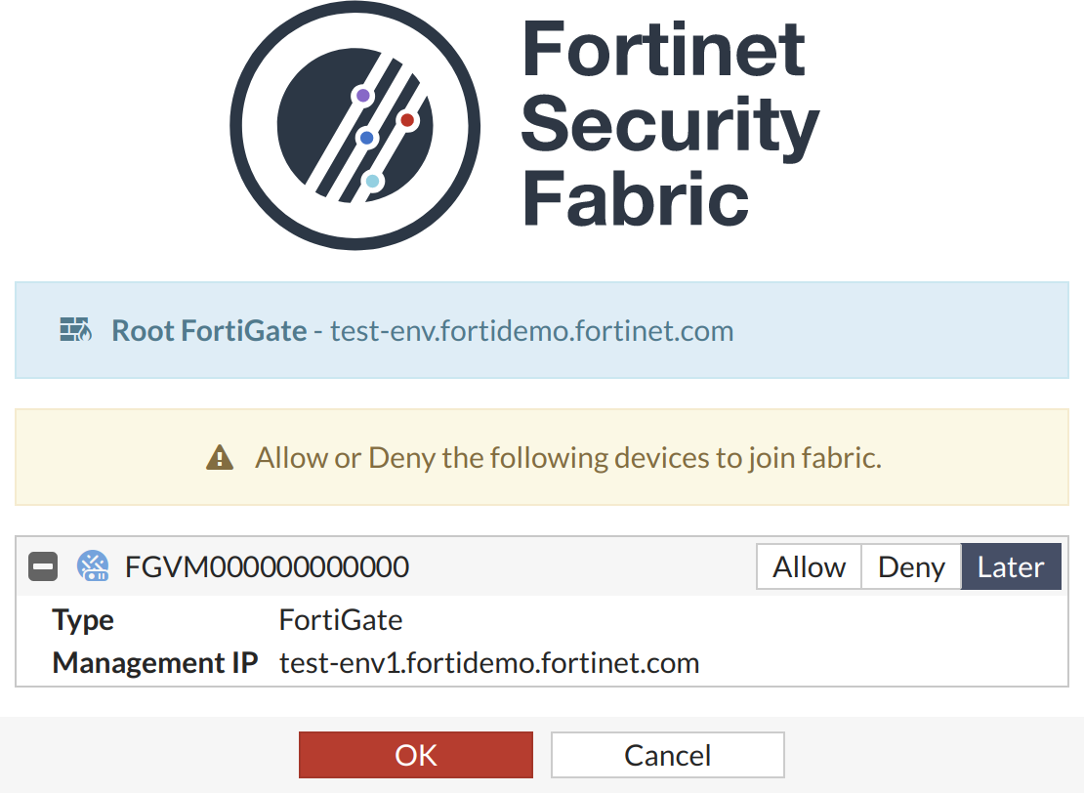
Task: Click the dark blue dot in the logo
Action: click(x=367, y=139)
